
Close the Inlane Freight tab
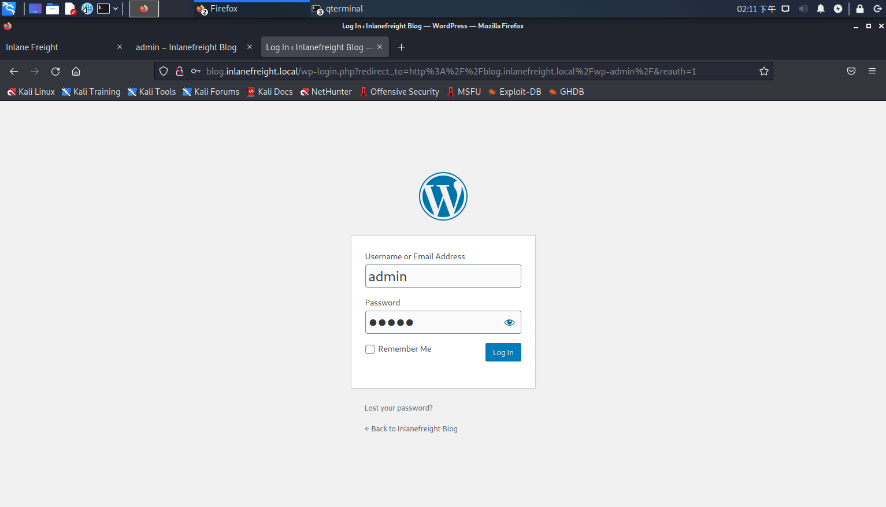120,47
